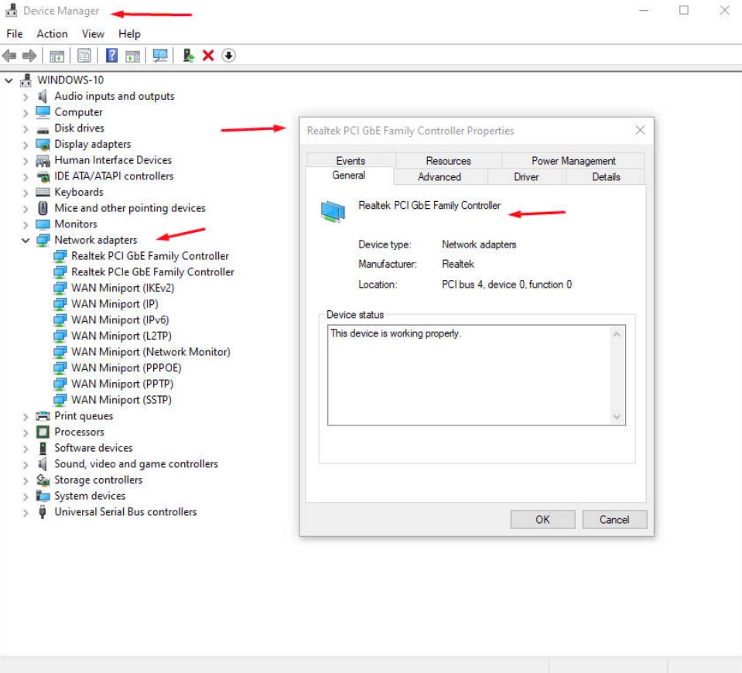
Task: Click the large network adapter icon in Properties dialog
Action: (333, 211)
